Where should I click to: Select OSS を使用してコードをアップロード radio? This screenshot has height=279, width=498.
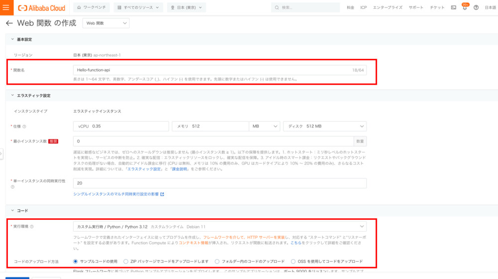293,261
